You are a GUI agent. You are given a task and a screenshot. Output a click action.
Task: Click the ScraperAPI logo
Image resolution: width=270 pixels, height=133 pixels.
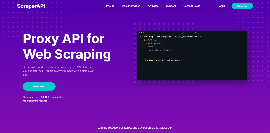click(x=31, y=6)
